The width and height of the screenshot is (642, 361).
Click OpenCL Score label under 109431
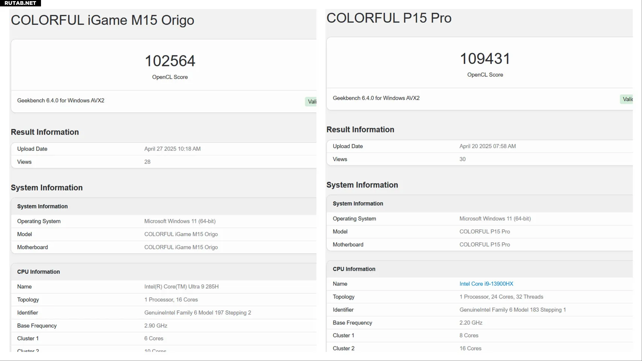(485, 75)
